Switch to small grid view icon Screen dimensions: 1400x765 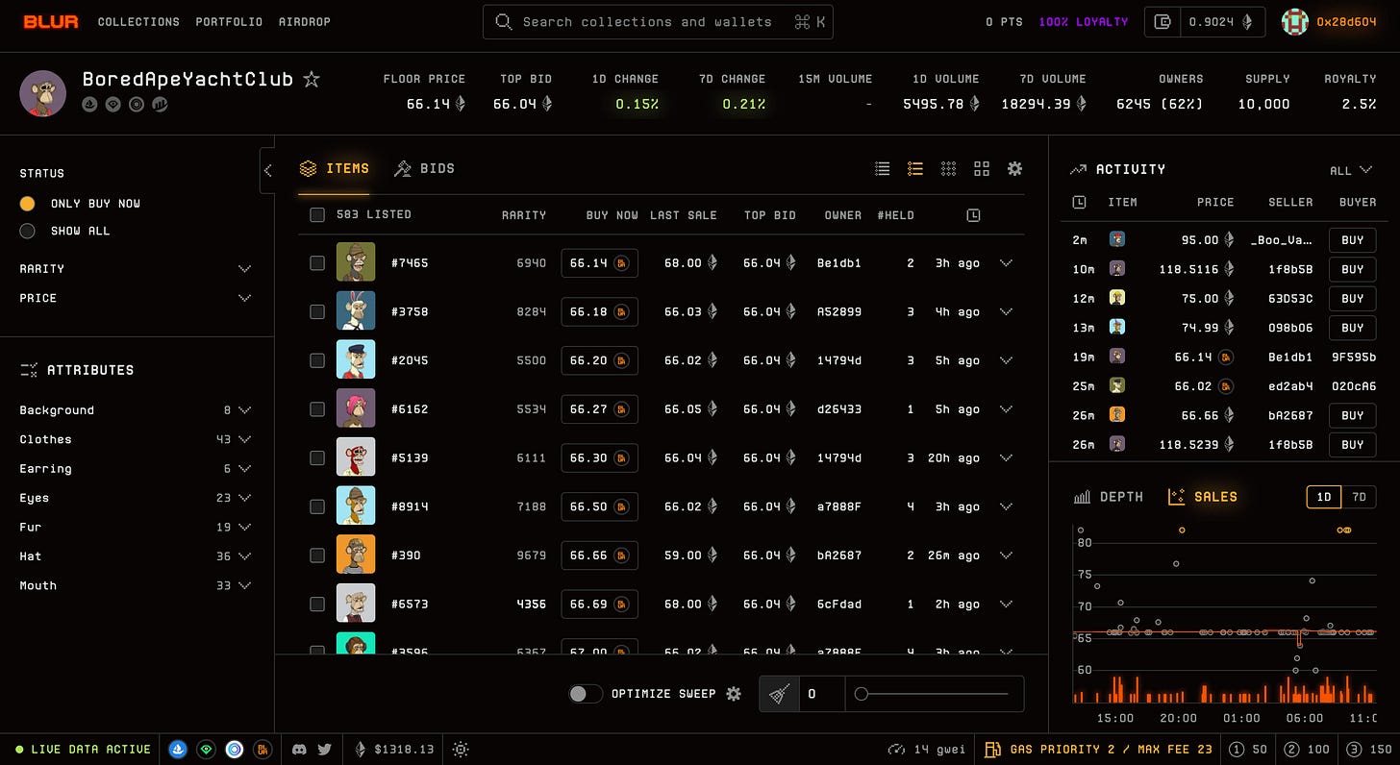(x=948, y=169)
